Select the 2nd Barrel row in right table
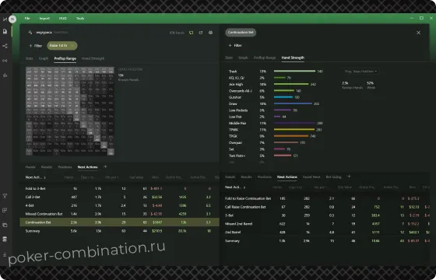This screenshot has width=436, height=280. (327, 233)
